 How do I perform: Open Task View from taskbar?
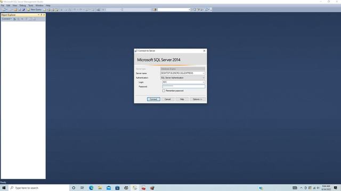click(x=82, y=188)
